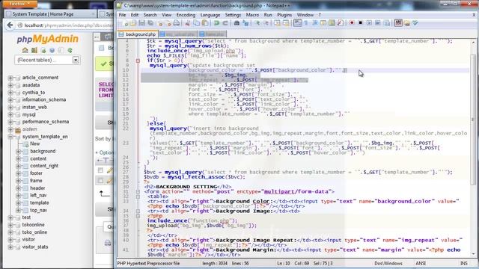Image resolution: width=479 pixels, height=269 pixels.
Task: Click the New file icon in Notepad++ toolbar
Action: pos(125,23)
